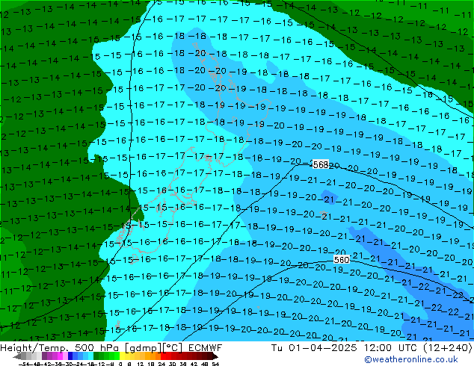Pick the cyan swatch in color legend

pyautogui.click(x=90, y=356)
